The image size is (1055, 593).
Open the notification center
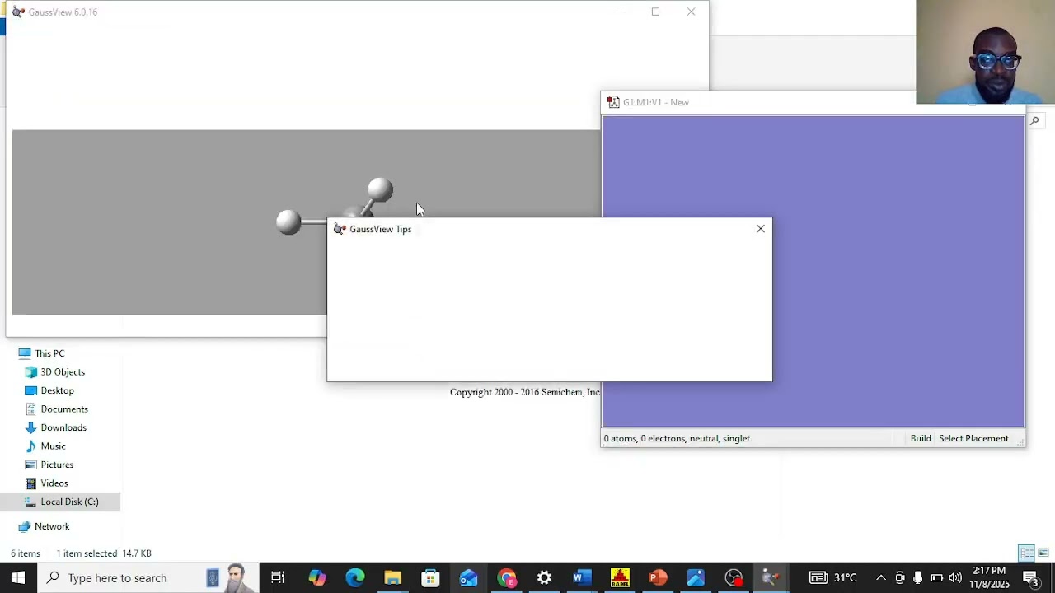(x=1031, y=577)
